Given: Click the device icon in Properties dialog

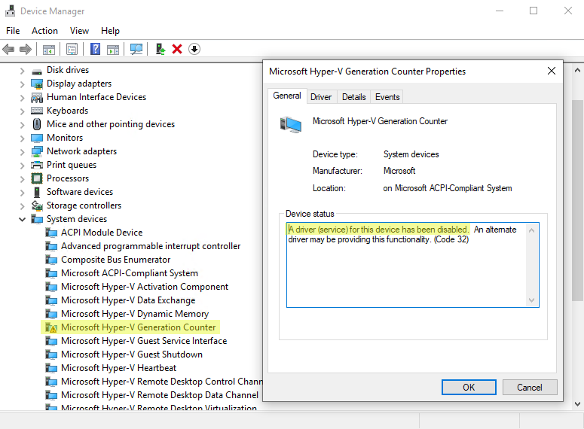Looking at the screenshot, I should (x=291, y=124).
